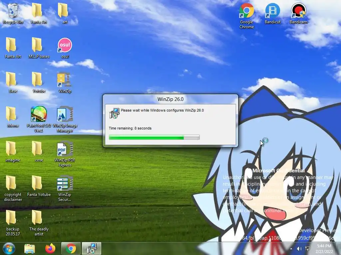Image resolution: width=341 pixels, height=255 pixels.
Task: Open the volume speaker tray icon
Action: [x=299, y=248]
